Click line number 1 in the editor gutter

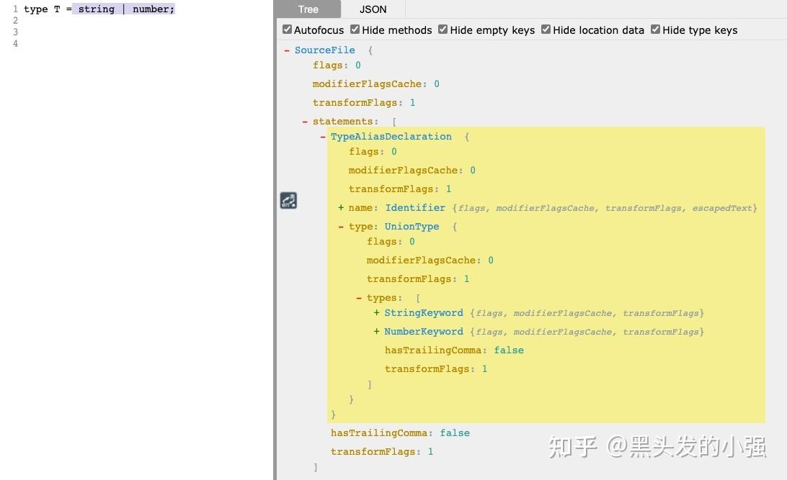[x=15, y=9]
